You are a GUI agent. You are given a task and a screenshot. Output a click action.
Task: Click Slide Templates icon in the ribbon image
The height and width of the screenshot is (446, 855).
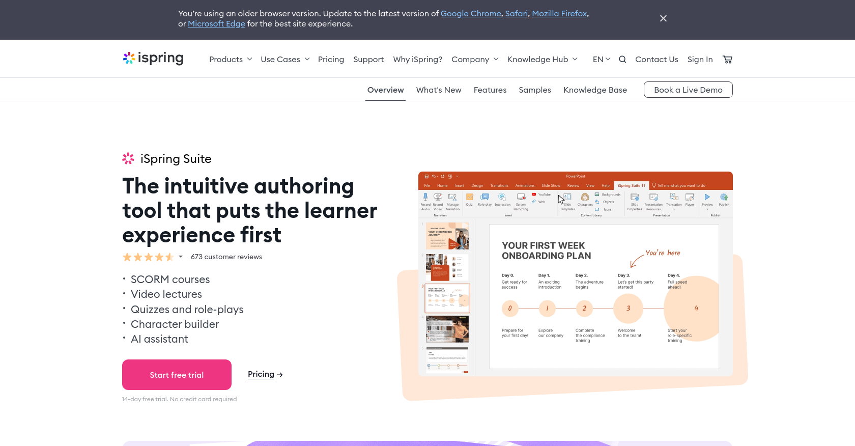(567, 197)
